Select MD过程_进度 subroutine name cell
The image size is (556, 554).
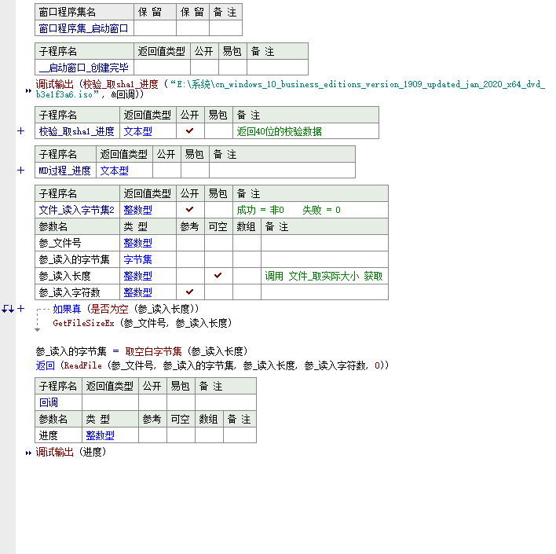(x=65, y=171)
